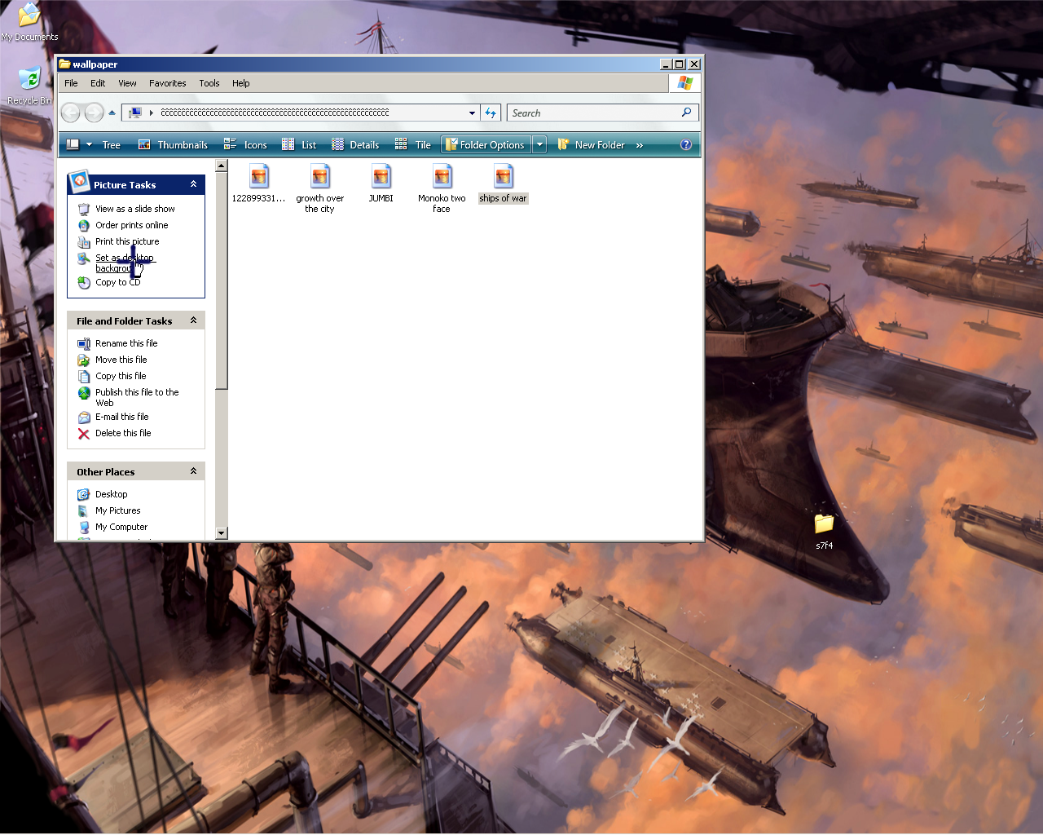1043x835 pixels.
Task: Open the help question mark icon
Action: 686,145
